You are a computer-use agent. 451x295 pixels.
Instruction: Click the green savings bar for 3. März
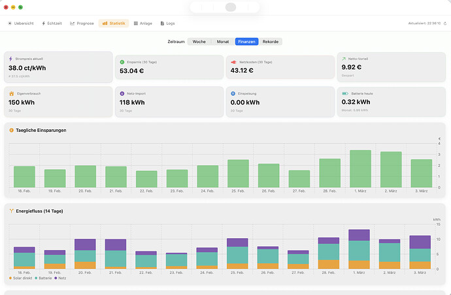pyautogui.click(x=422, y=174)
